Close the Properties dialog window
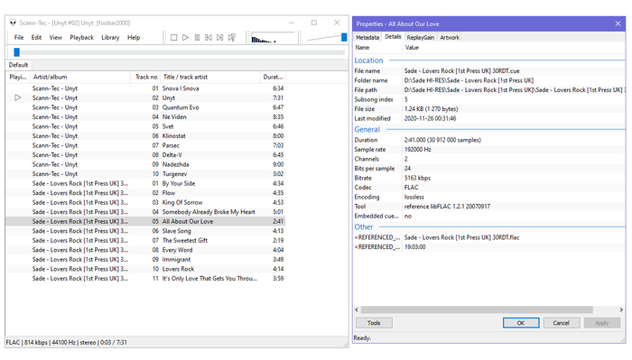Screen dimensions: 632x360 coord(618,23)
